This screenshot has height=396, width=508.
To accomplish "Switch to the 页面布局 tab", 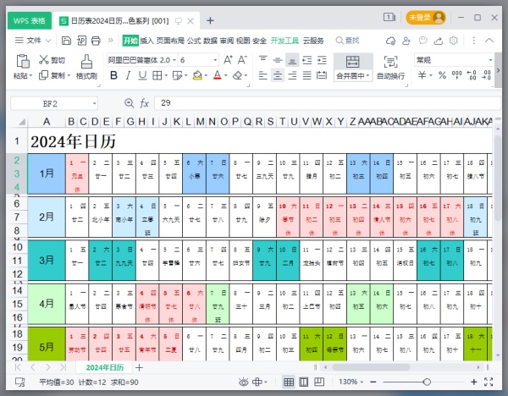I will pos(170,41).
